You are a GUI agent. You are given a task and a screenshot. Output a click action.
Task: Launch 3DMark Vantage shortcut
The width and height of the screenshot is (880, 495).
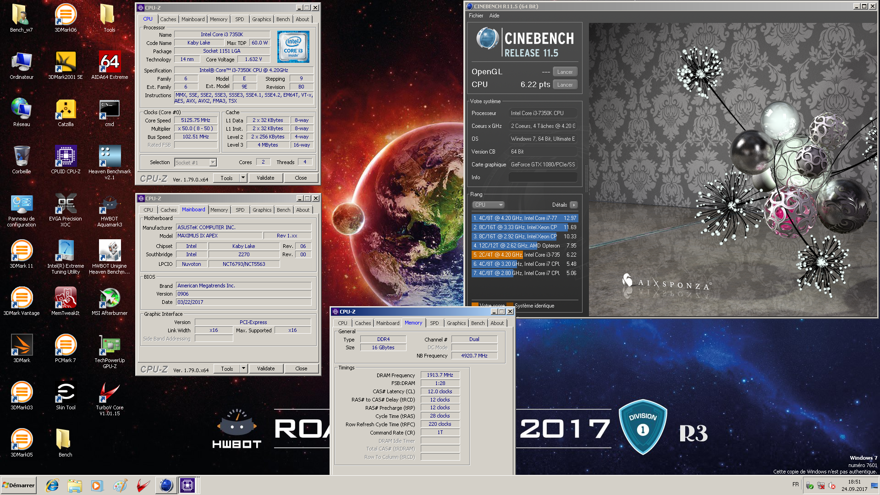[x=21, y=302]
